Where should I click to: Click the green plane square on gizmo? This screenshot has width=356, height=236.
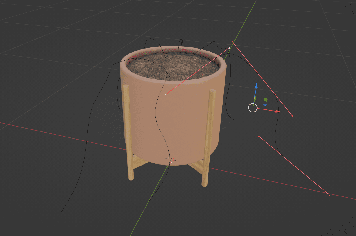click(266, 100)
